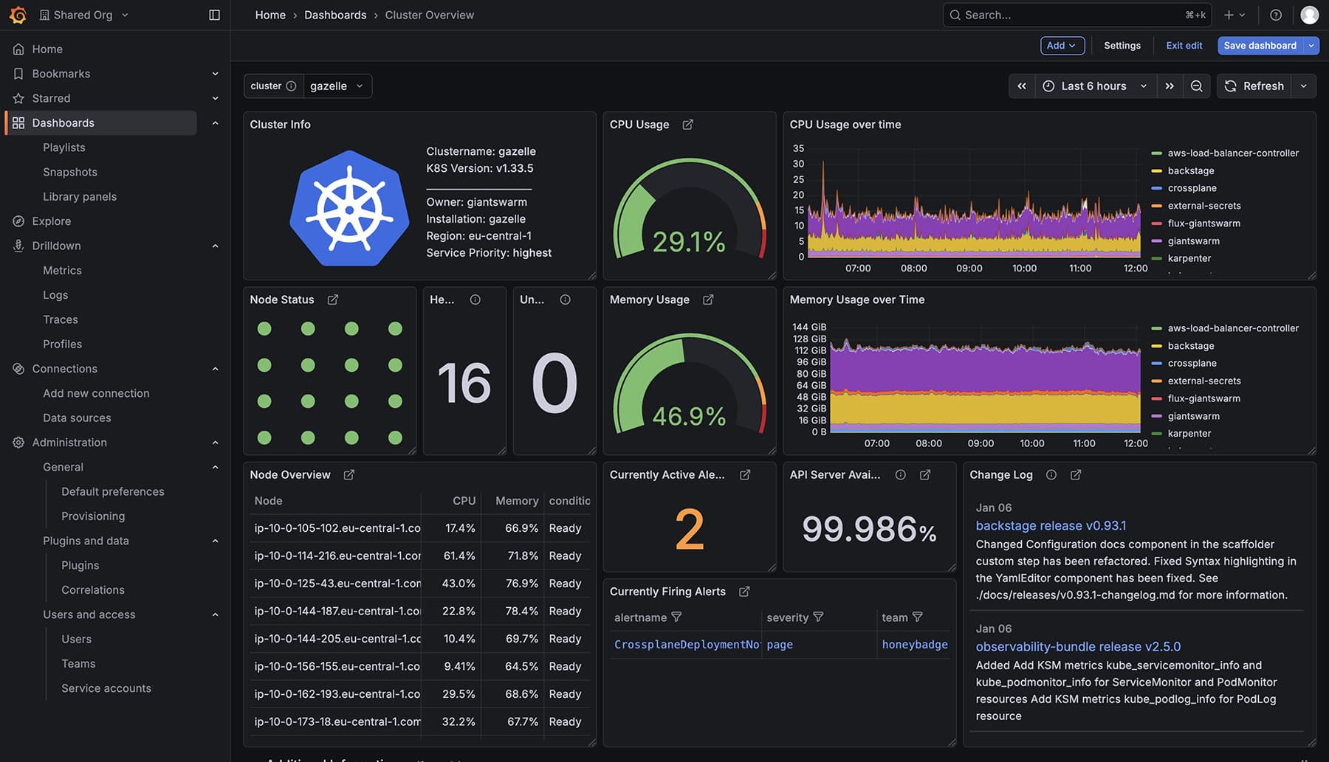Open the gazelle cluster variable dropdown
Screen dimensions: 1329x762
(x=337, y=86)
